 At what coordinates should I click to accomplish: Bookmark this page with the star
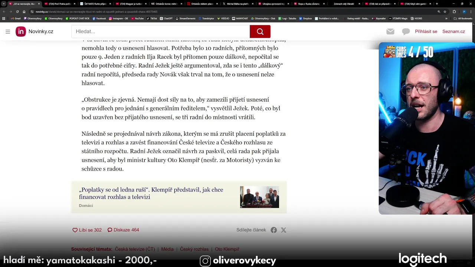click(x=445, y=11)
